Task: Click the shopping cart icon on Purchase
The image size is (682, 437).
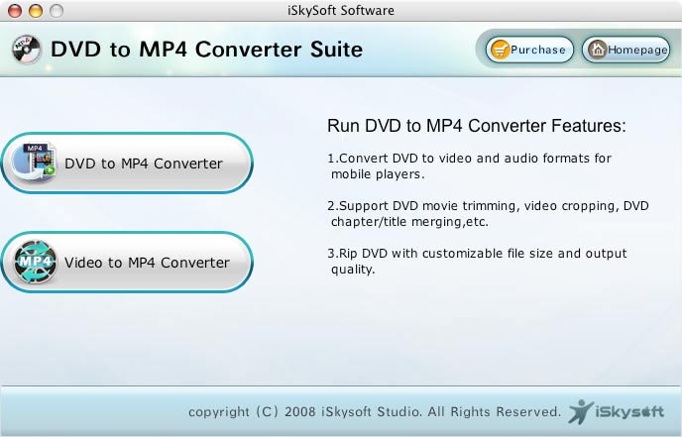Action: pyautogui.click(x=500, y=50)
